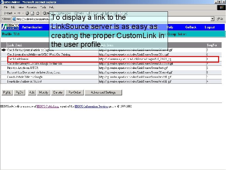Click the PgUp button
226x170 pixels.
click(x=7, y=92)
